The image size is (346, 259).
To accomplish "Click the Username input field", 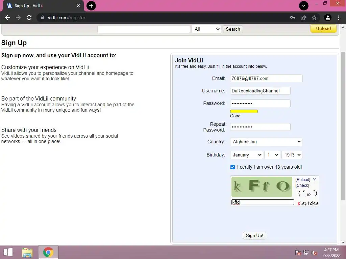I will (260, 91).
